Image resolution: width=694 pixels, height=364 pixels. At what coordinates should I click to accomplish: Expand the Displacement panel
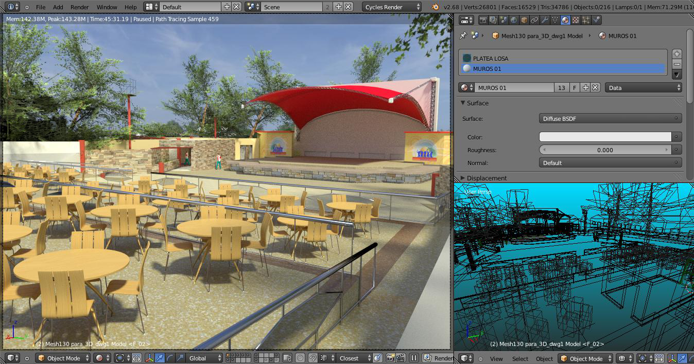click(487, 178)
